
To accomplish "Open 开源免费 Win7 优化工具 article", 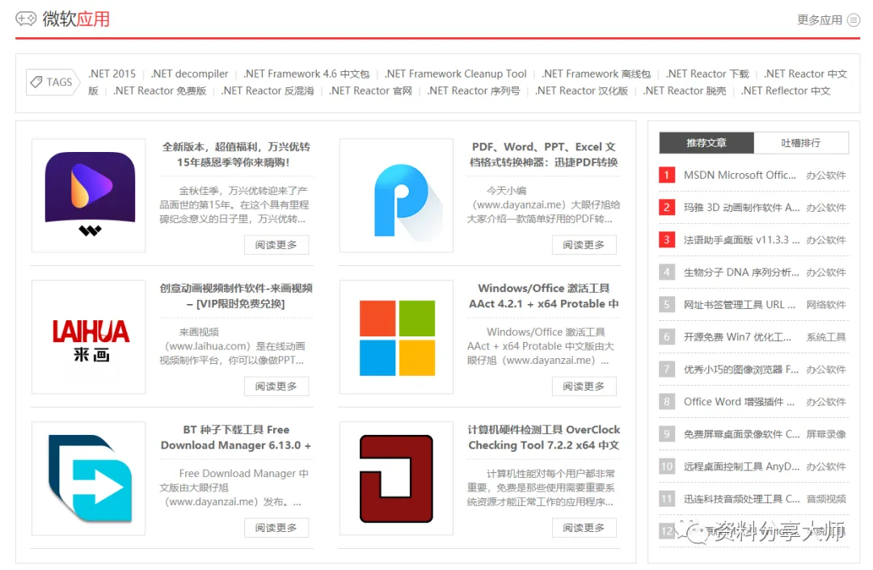I will (737, 337).
